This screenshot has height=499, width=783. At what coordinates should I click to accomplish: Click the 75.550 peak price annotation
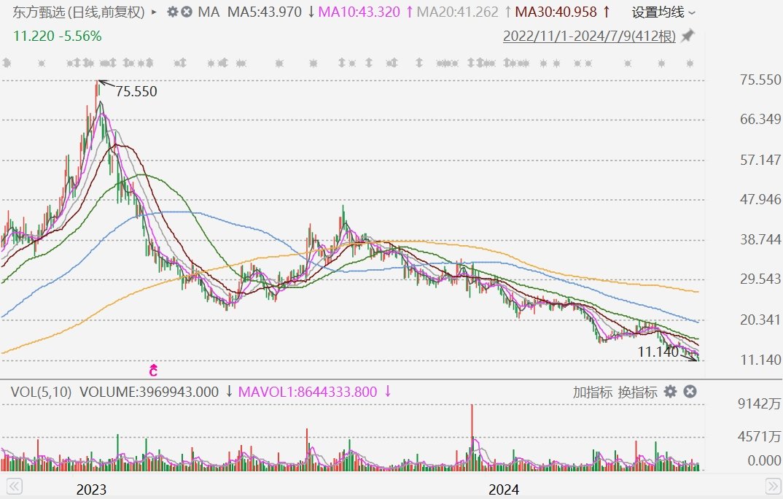136,92
